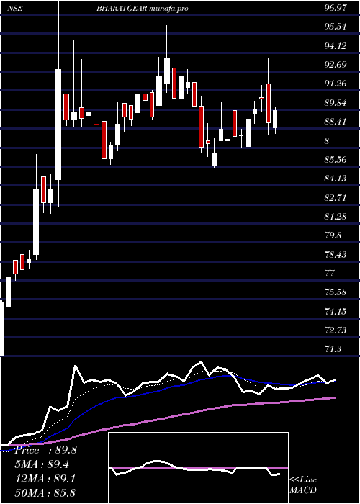Pick the 91.26 axis value
This screenshot has width=360, height=504.
pyautogui.click(x=336, y=84)
